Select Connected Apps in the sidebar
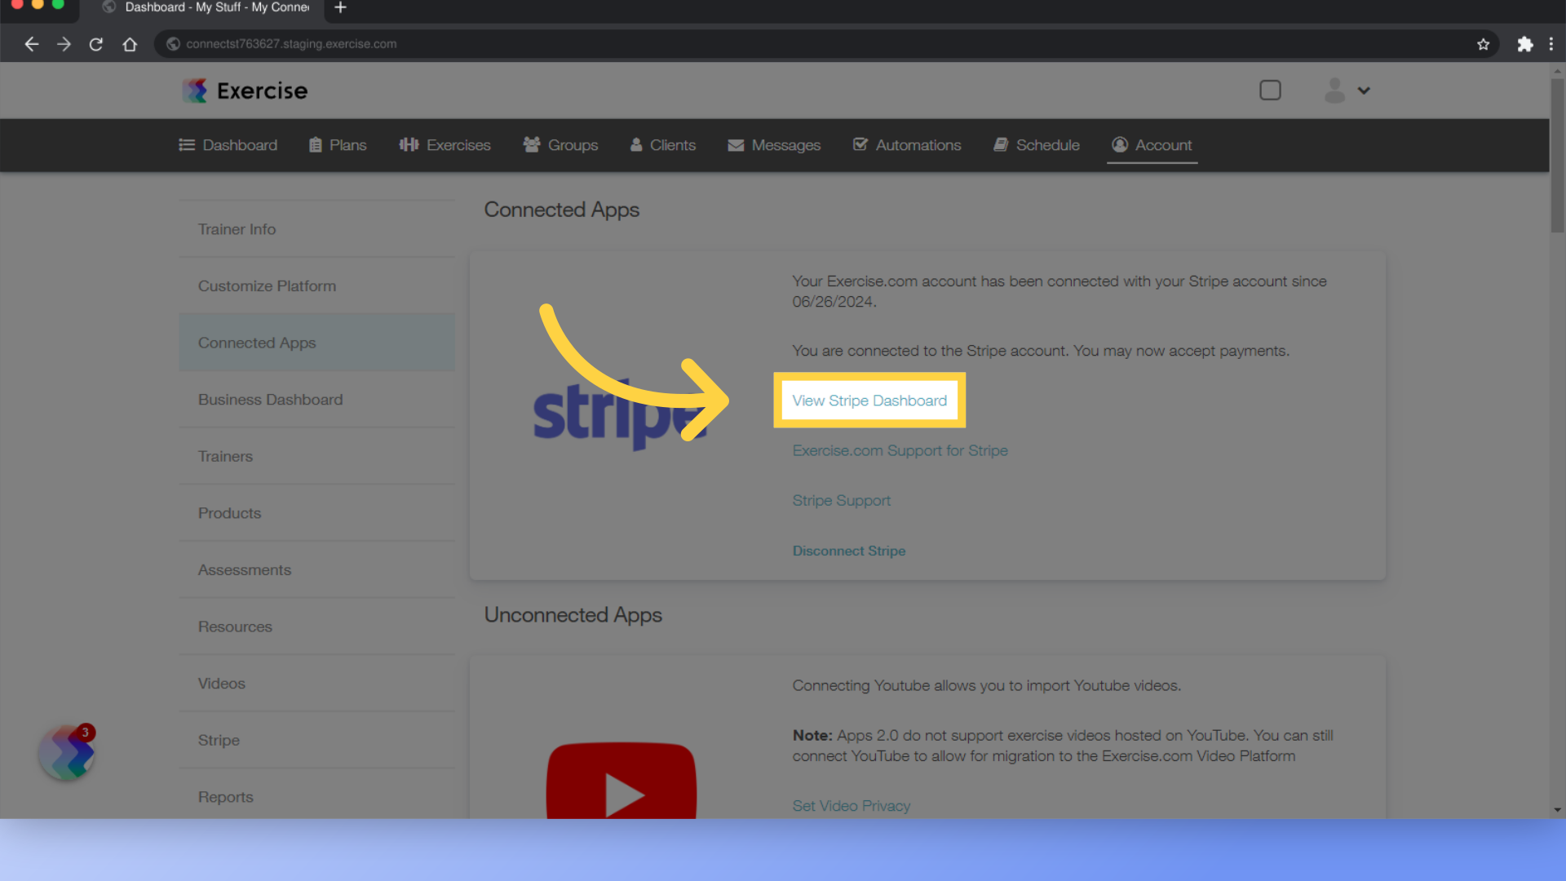 point(317,343)
